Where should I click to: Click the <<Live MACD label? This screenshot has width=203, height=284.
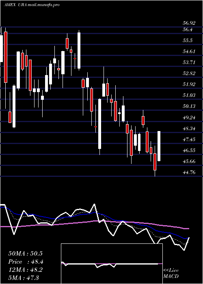point(171,273)
